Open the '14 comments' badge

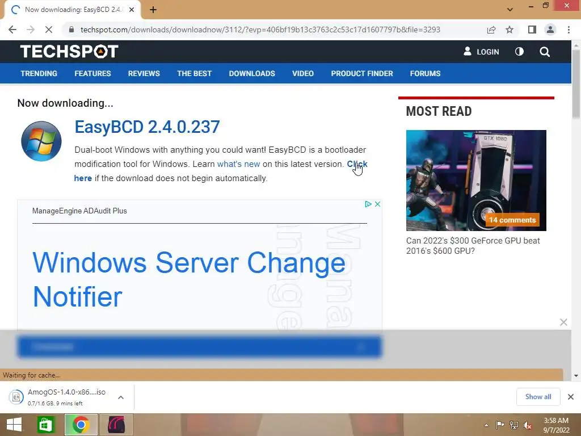pyautogui.click(x=512, y=220)
